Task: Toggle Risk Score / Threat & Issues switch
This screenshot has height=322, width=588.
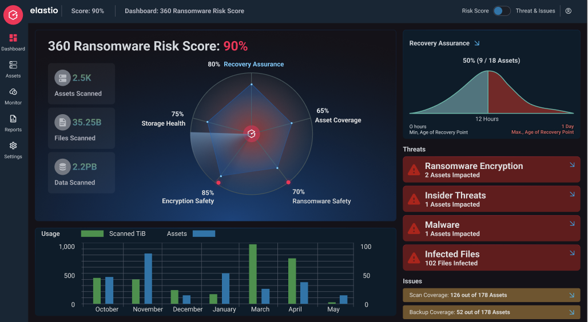Action: coord(501,11)
